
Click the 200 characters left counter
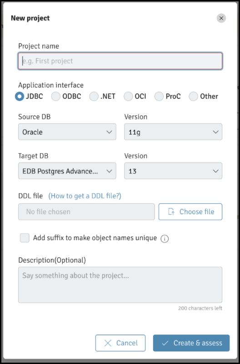pos(200,308)
